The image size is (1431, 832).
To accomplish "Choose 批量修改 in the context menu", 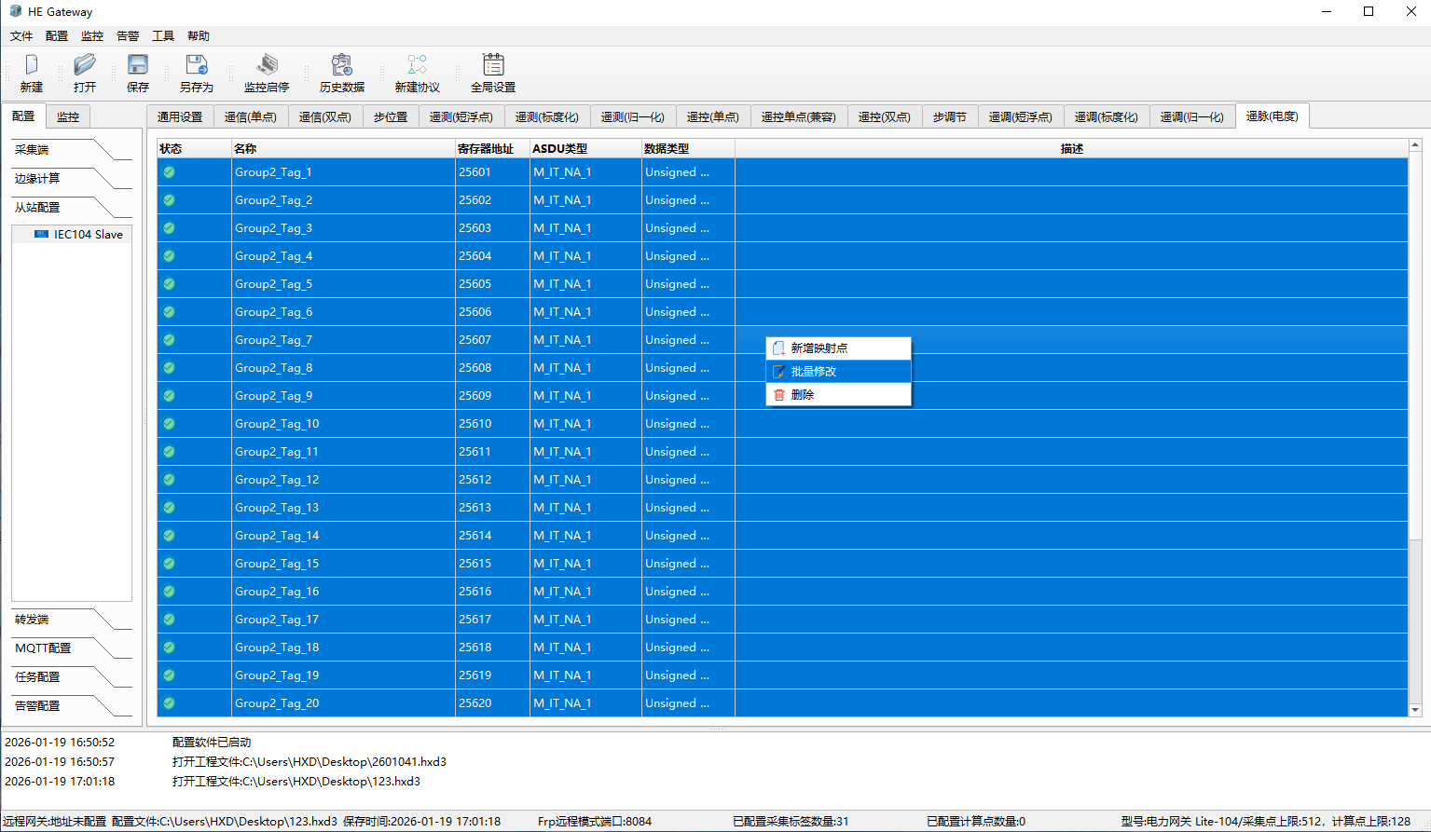I will pyautogui.click(x=814, y=372).
